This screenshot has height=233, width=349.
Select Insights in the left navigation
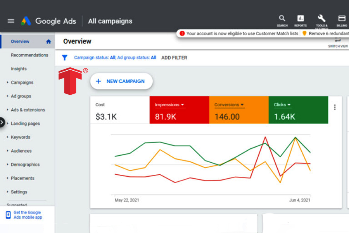19,69
